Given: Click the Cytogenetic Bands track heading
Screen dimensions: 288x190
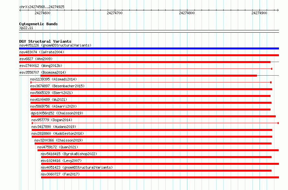Looking at the screenshot, I should pos(39,24).
